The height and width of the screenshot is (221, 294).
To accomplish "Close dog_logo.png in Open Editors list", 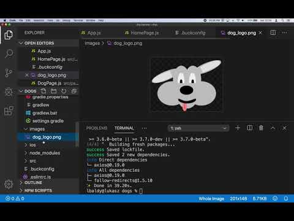I will tap(27, 75).
